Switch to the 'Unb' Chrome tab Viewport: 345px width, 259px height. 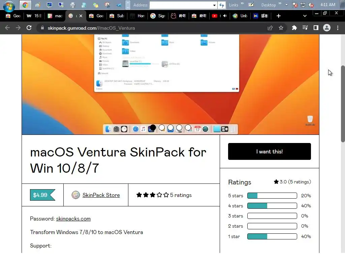click(x=240, y=16)
